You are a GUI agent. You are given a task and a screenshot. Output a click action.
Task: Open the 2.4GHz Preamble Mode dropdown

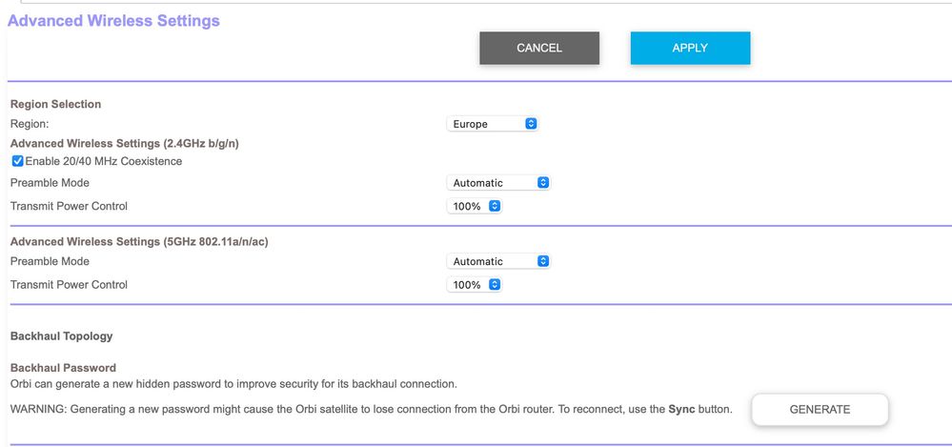click(x=498, y=182)
